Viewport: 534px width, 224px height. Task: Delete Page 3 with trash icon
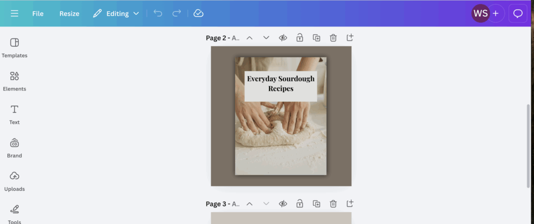[333, 204]
